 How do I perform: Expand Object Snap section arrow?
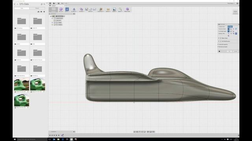pos(219,38)
